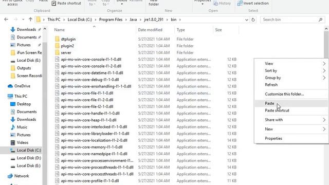Open pinned Pictures in Quick access
Image resolution: width=329 pixels, height=185 pixels.
24,45
